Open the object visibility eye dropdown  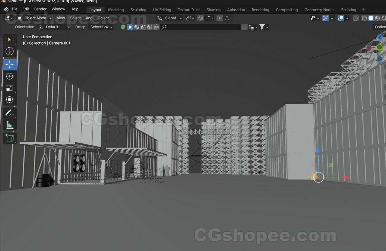(315, 18)
